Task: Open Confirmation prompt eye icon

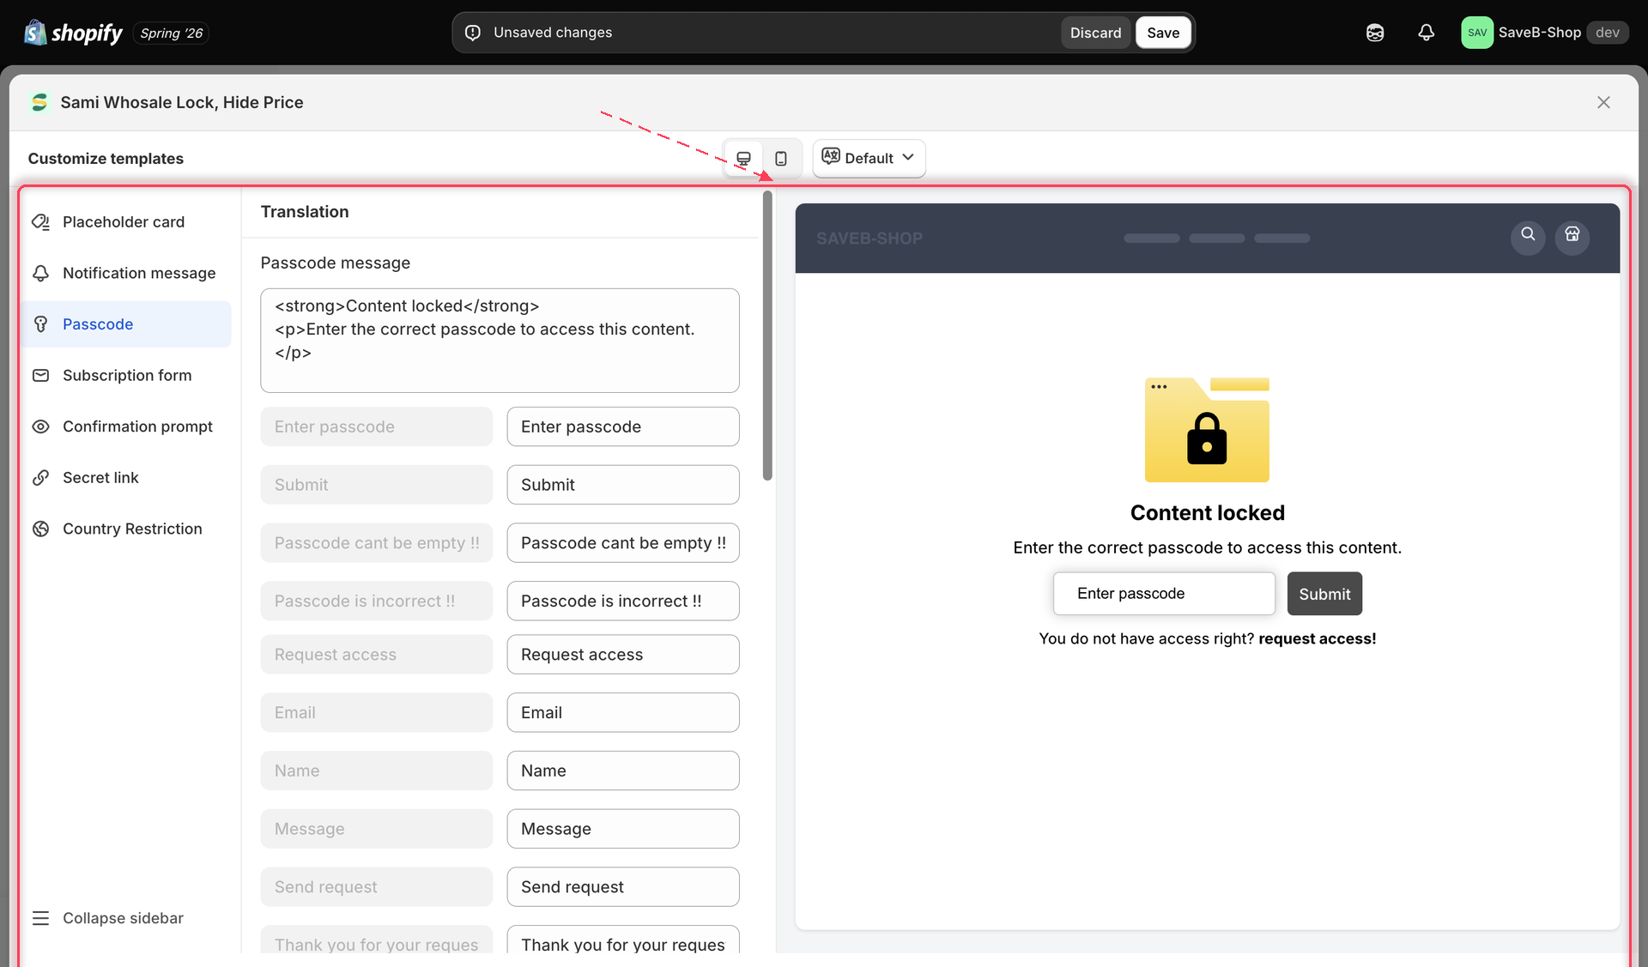Action: [40, 426]
